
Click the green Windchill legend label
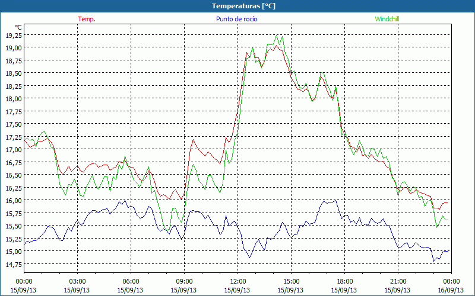pos(387,19)
